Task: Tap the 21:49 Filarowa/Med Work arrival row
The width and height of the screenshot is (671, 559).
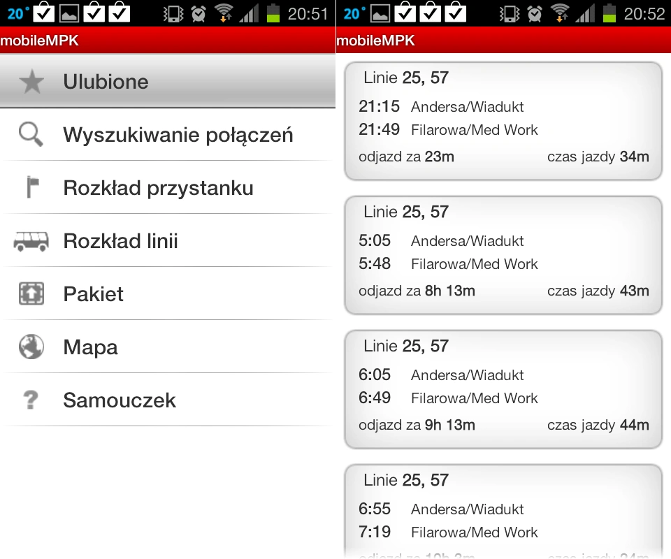Action: point(448,129)
